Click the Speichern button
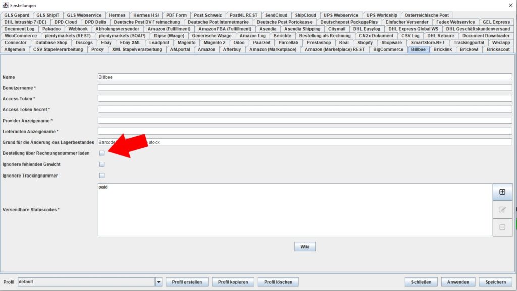 tap(496, 282)
